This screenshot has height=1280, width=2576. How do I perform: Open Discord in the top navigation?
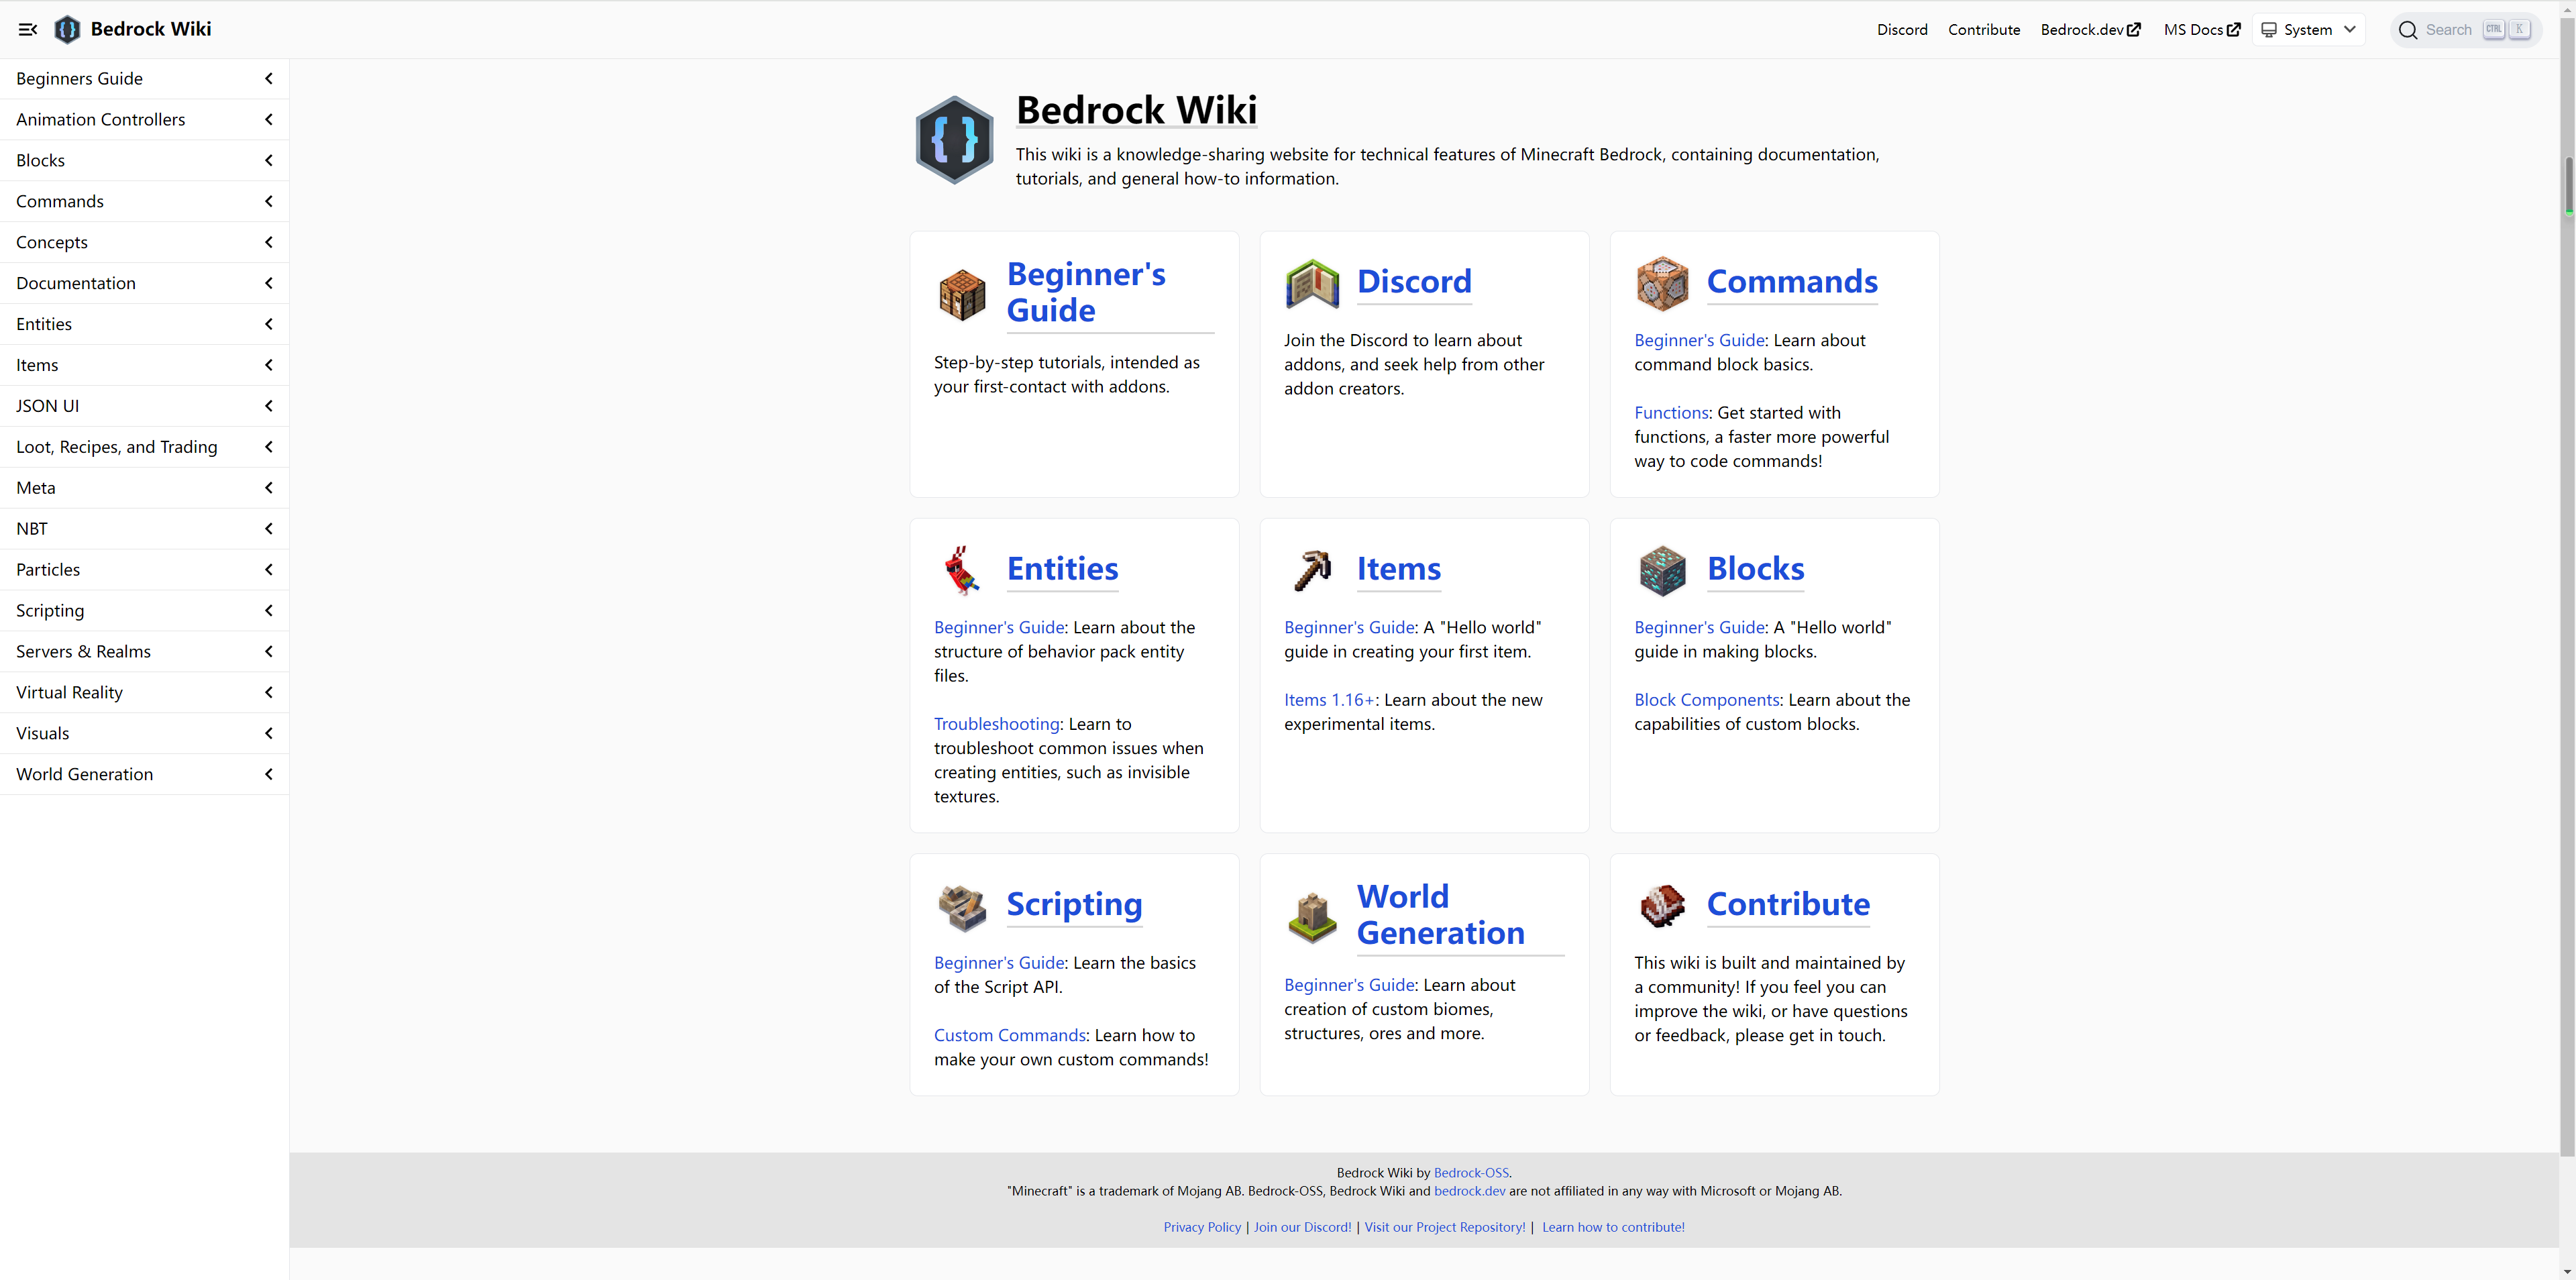1902,30
